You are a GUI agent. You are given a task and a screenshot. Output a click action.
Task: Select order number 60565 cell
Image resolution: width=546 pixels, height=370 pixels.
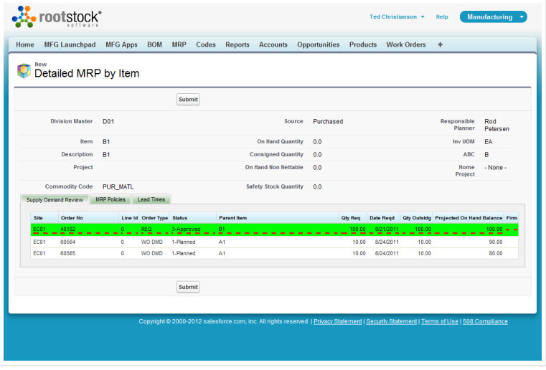pyautogui.click(x=68, y=253)
